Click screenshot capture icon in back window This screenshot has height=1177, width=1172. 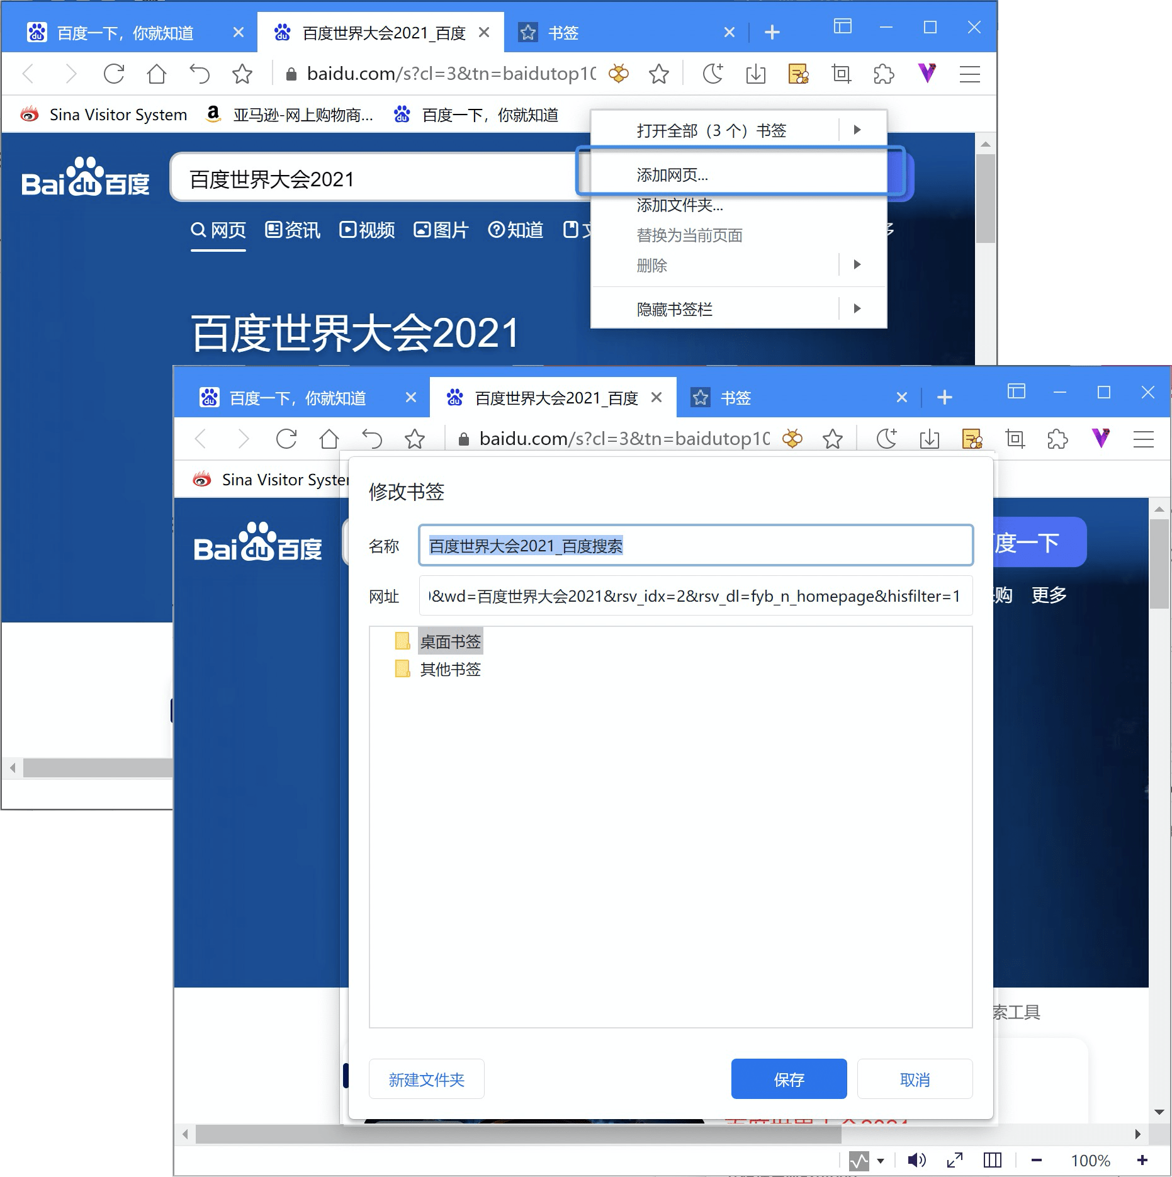[x=842, y=74]
